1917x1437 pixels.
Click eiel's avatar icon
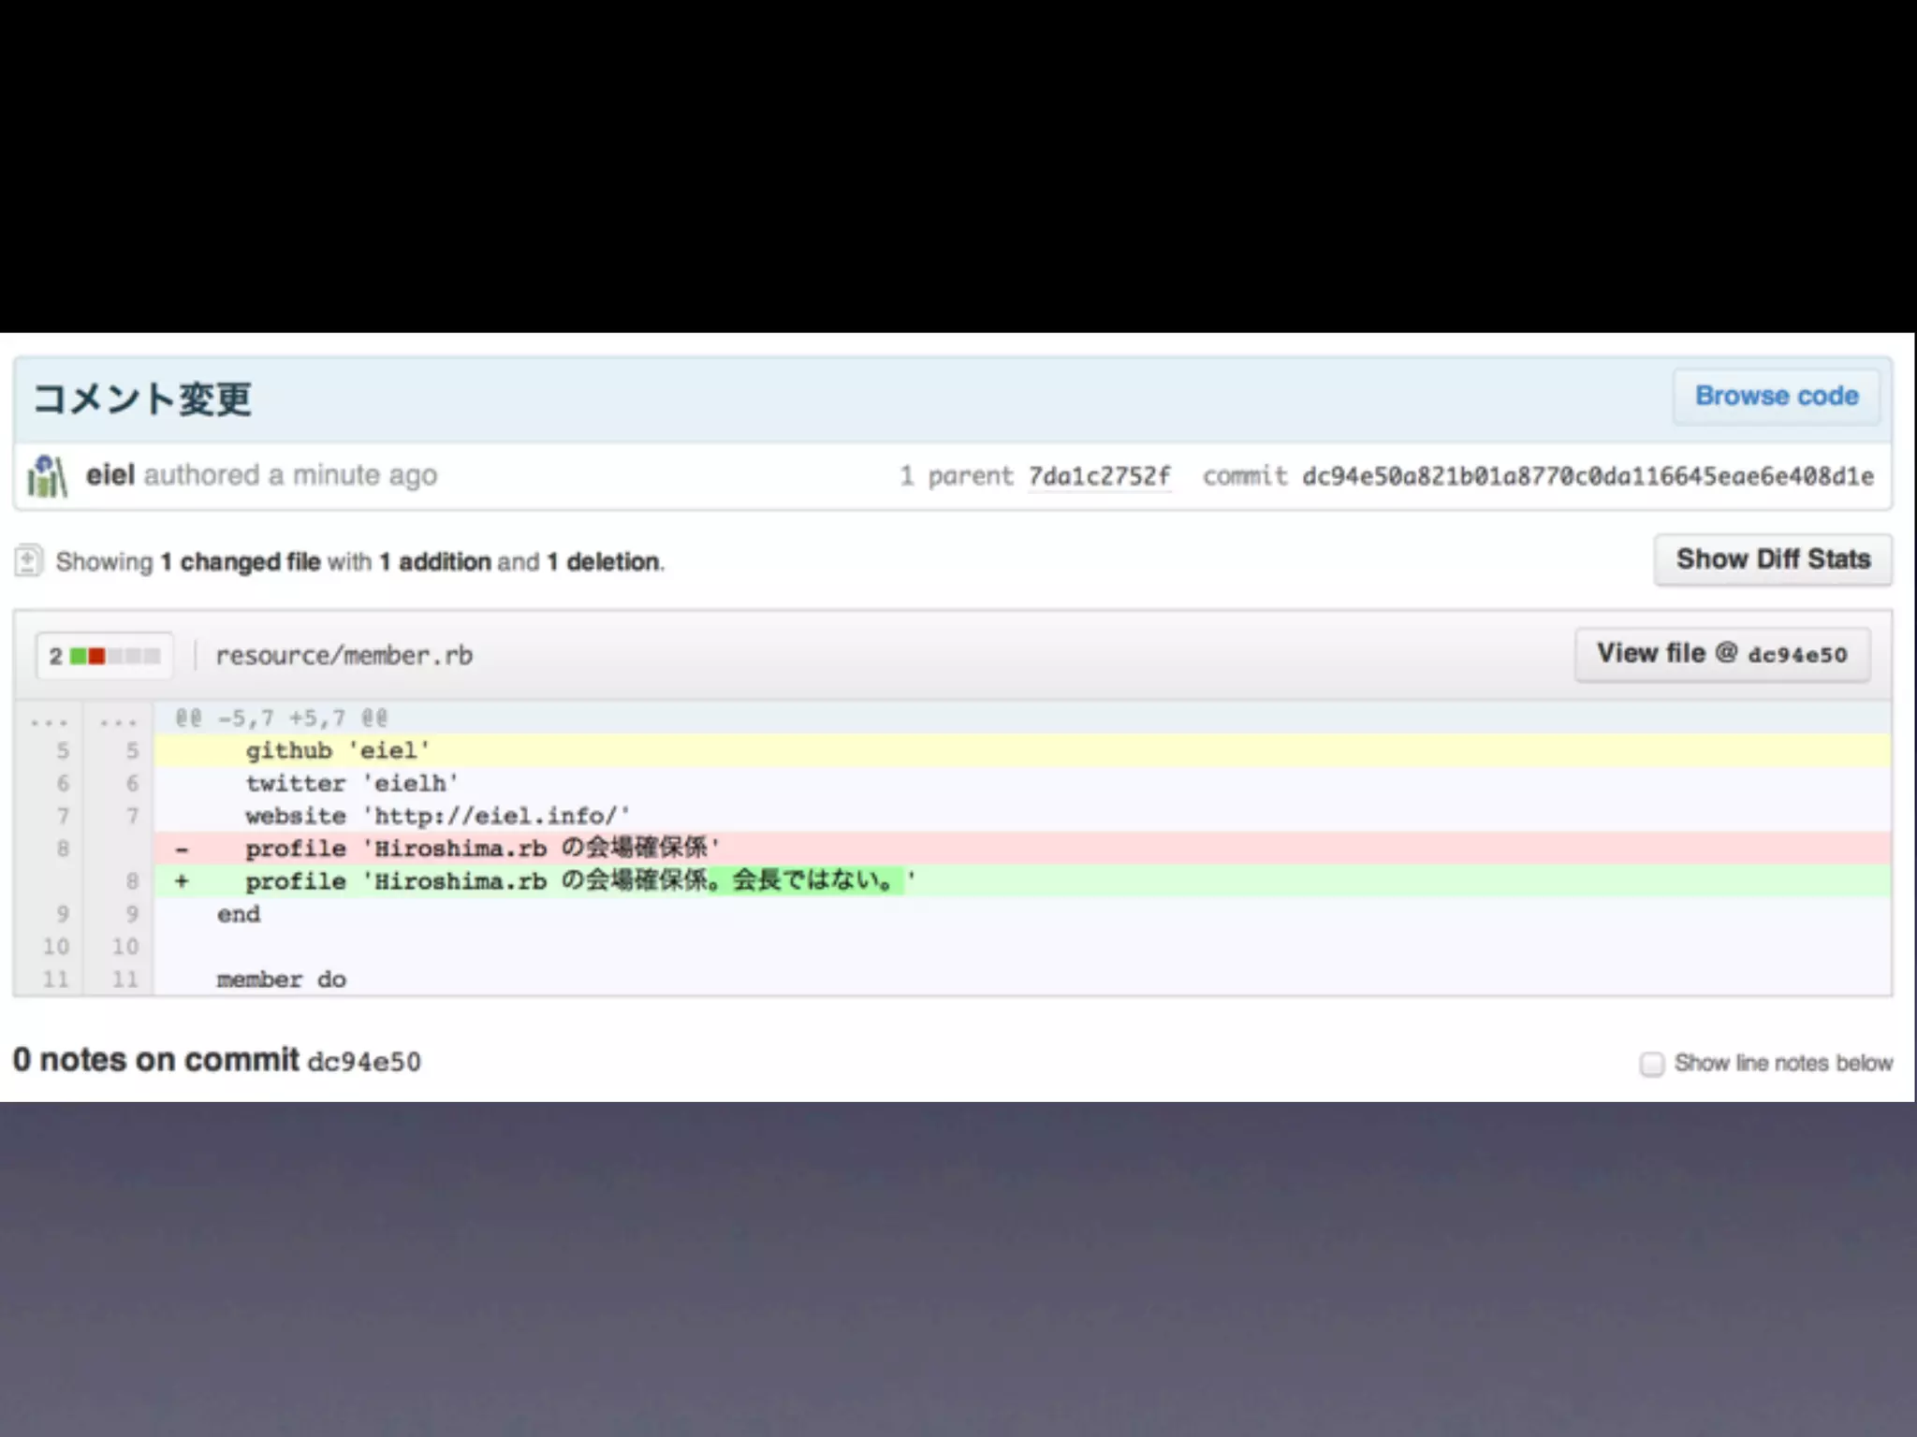48,476
